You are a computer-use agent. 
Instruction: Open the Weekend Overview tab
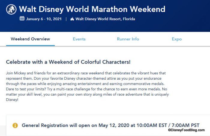[30, 39]
